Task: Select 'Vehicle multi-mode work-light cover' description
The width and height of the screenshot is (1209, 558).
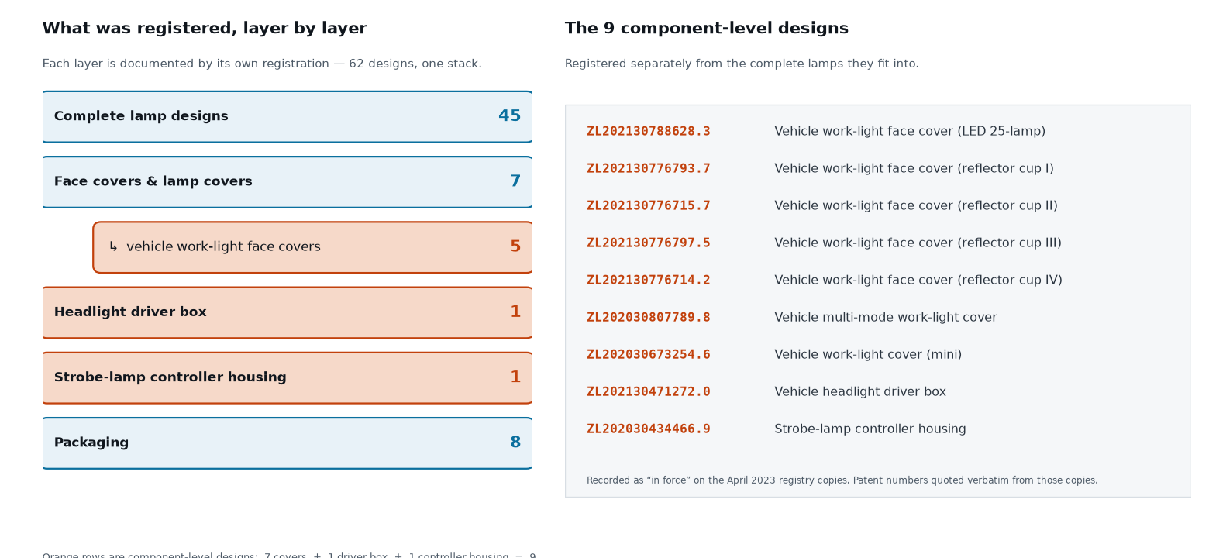Action: (x=886, y=318)
